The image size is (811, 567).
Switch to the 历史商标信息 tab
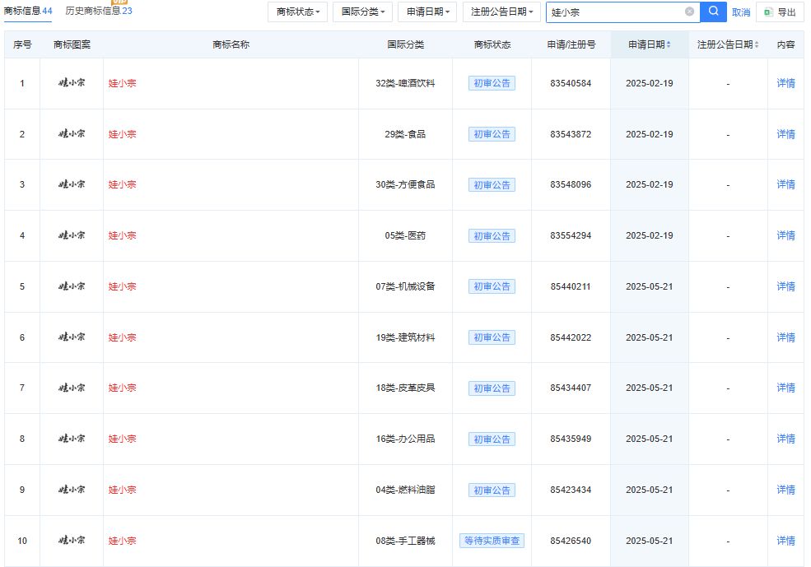pos(98,11)
